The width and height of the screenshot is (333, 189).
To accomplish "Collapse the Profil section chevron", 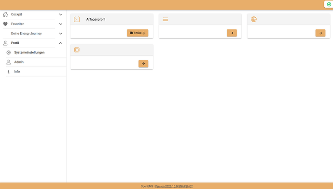I will coord(61,43).
